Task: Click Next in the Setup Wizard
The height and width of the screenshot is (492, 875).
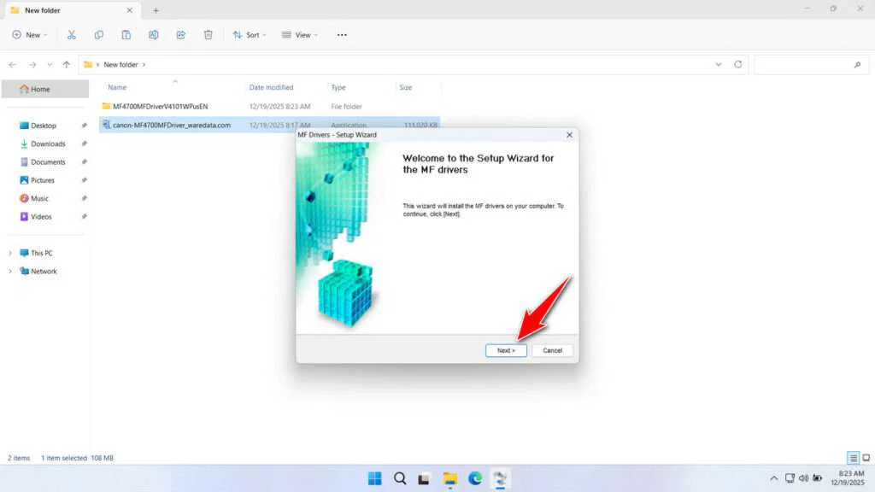Action: pyautogui.click(x=506, y=350)
